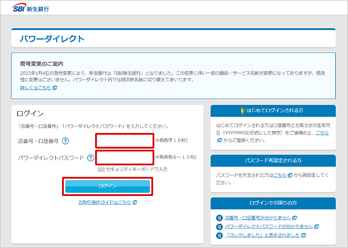Click Q icon beside 店番号・口座番号が分かりません
The width and height of the screenshot is (348, 248).
219,218
